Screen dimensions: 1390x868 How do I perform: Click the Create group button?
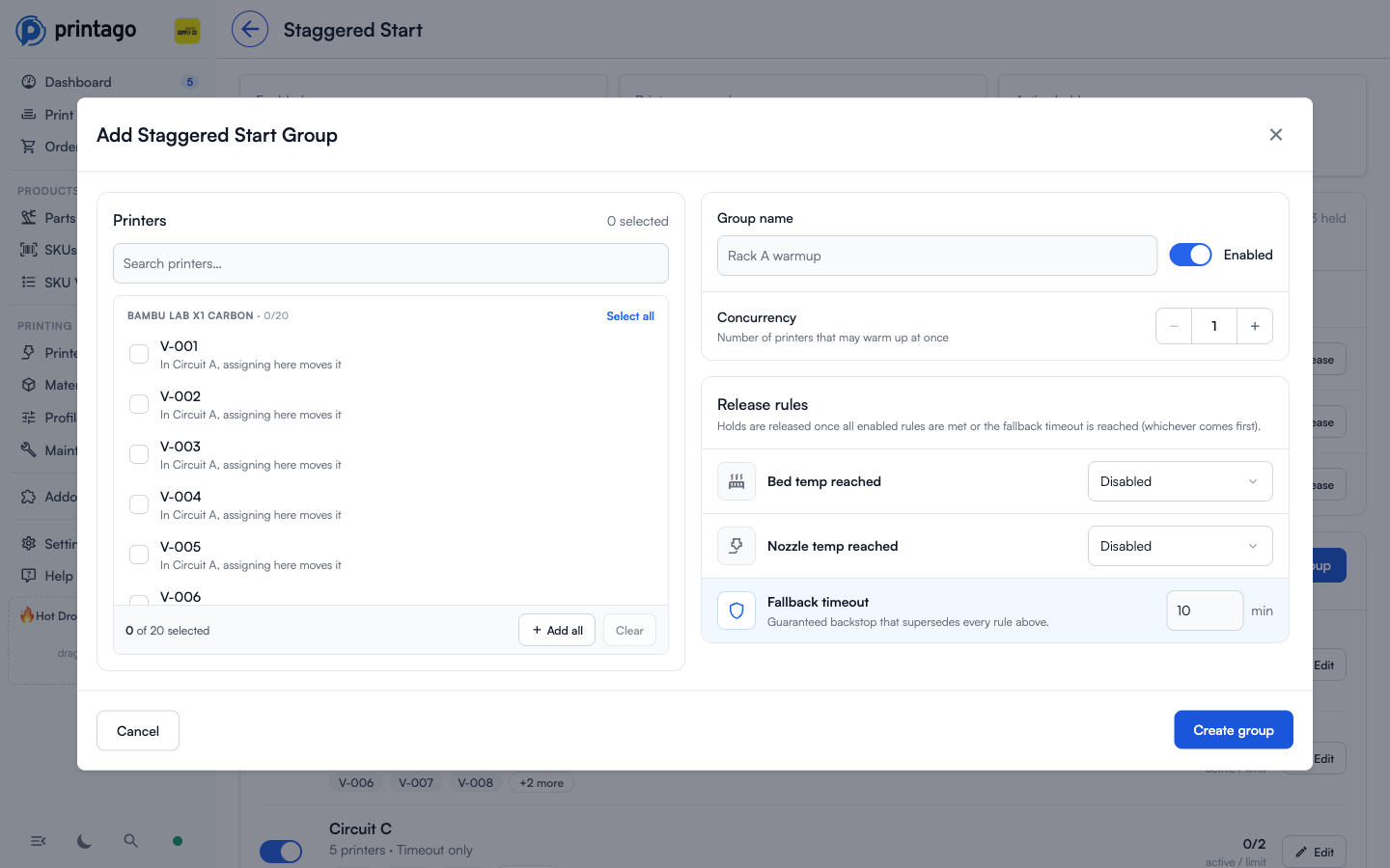(1234, 730)
